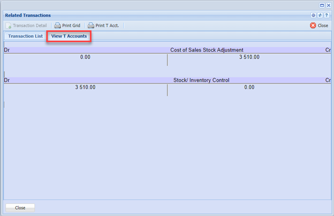Close the window with the top-right X

[328, 5]
